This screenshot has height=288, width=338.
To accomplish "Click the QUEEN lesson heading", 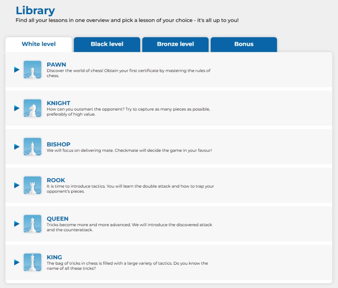I will tap(57, 219).
